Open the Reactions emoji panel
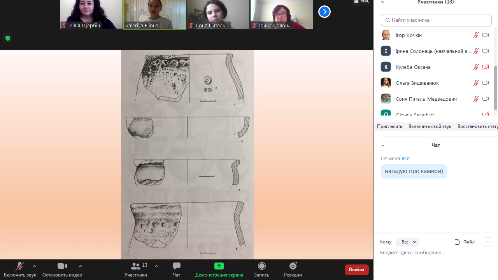This screenshot has height=280, width=498. (293, 266)
